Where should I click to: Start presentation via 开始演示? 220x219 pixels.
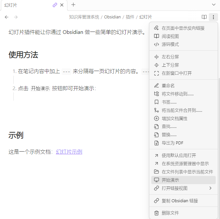(x=183, y=180)
